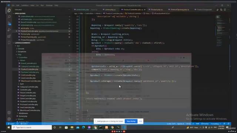Viewport: 237px width, 133px height.
Task: Click the Spaces: 4 indentation setting
Action: (x=181, y=124)
